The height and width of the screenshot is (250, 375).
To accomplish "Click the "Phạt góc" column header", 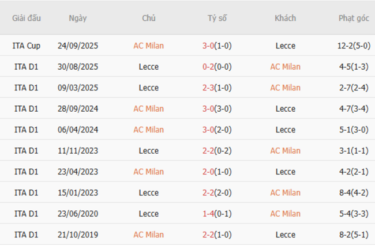I will click(x=354, y=18).
